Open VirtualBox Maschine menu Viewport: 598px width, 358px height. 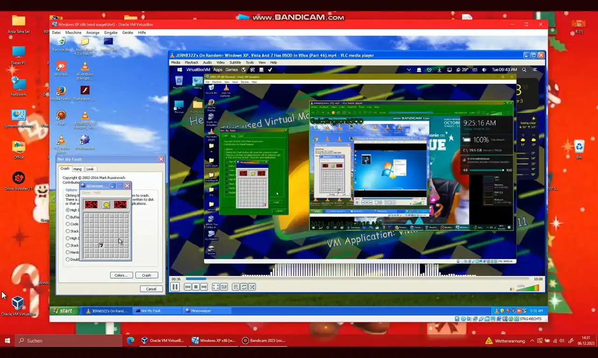[73, 33]
